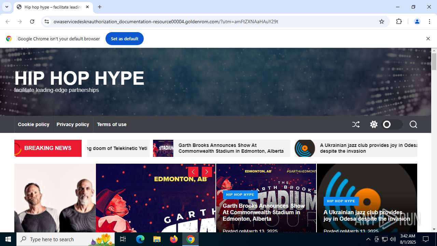Open Garth Brooks ticker headline

coord(231,148)
